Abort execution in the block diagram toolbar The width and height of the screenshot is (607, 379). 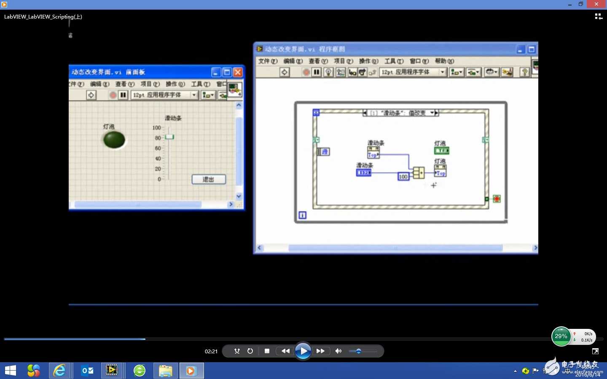306,72
